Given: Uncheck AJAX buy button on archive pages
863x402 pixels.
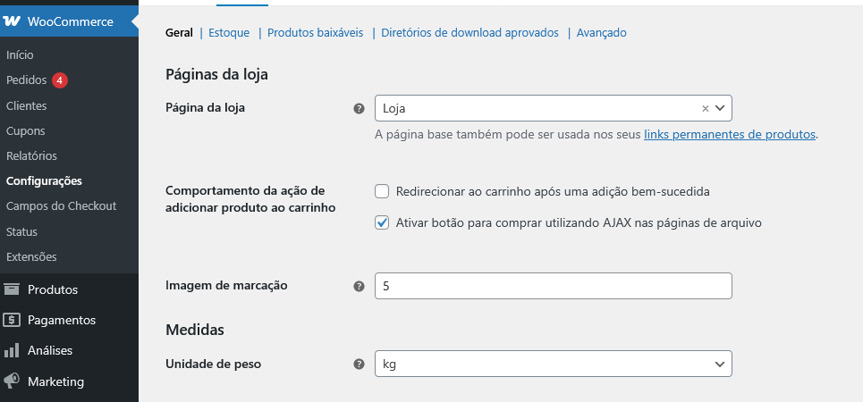Looking at the screenshot, I should [382, 223].
